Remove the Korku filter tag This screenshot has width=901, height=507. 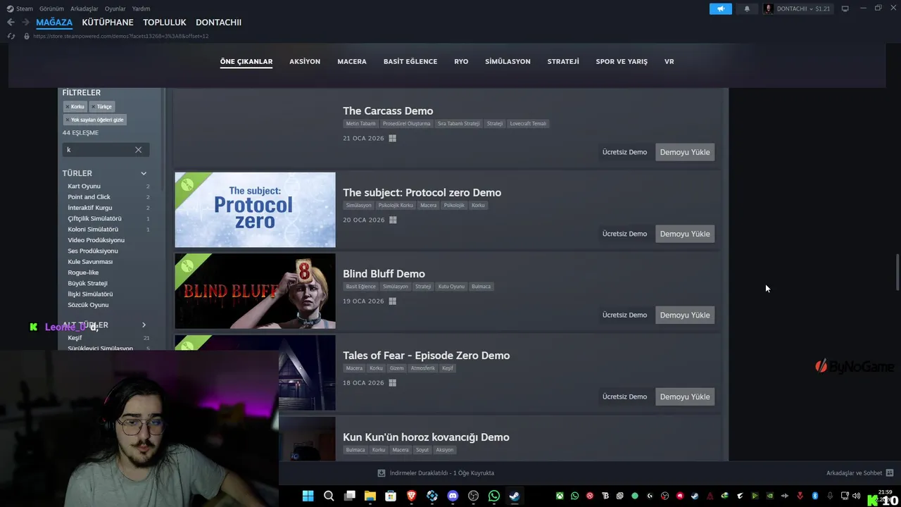tap(75, 106)
